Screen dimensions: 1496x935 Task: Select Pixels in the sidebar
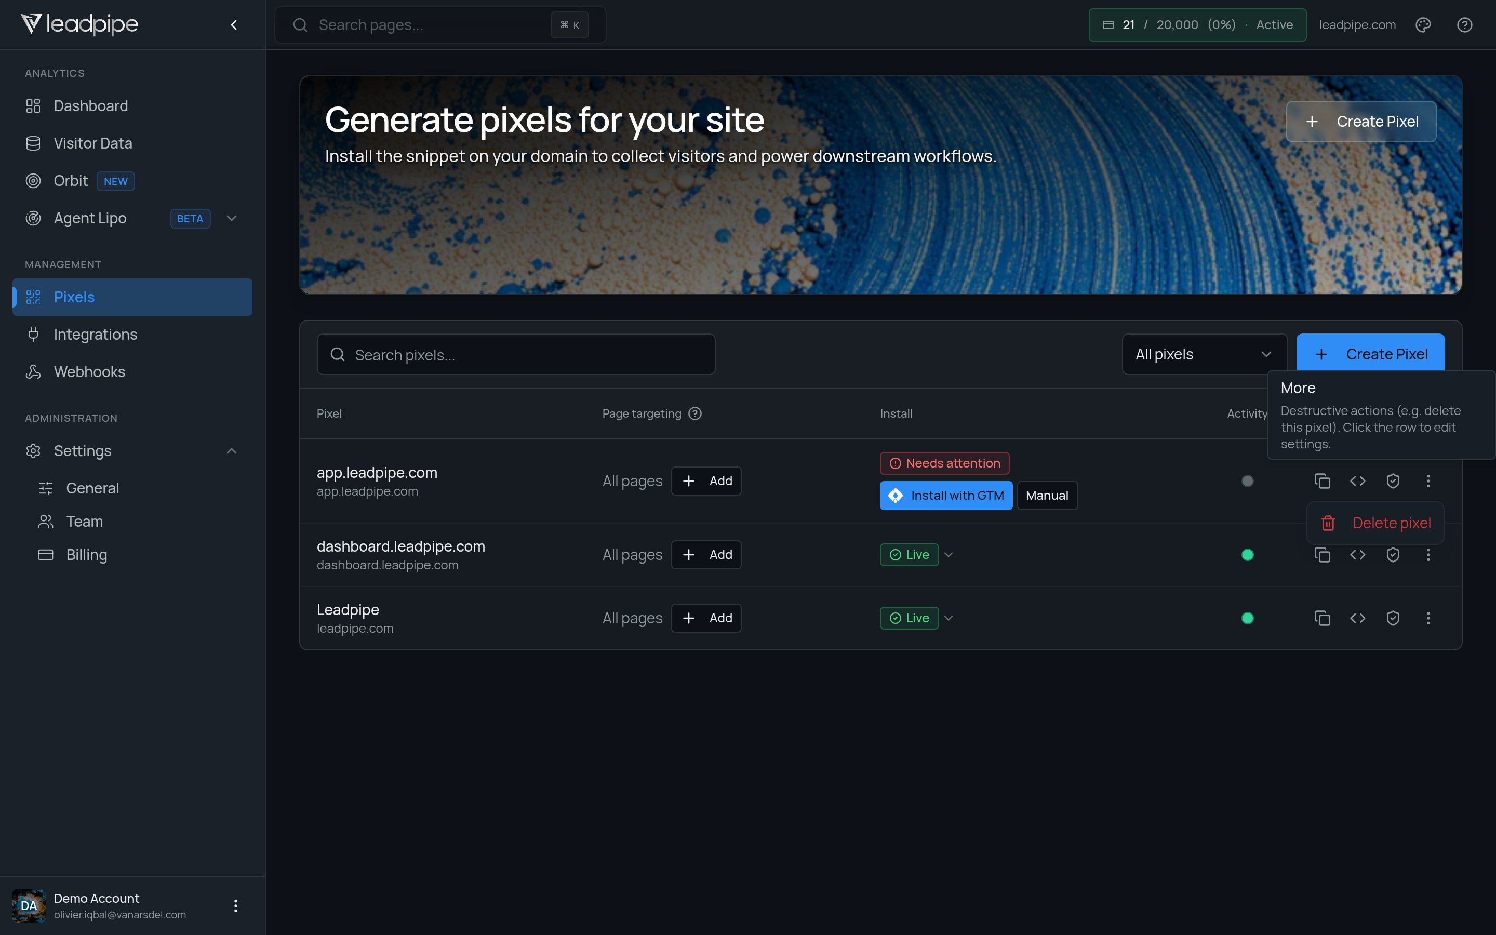[x=132, y=297]
